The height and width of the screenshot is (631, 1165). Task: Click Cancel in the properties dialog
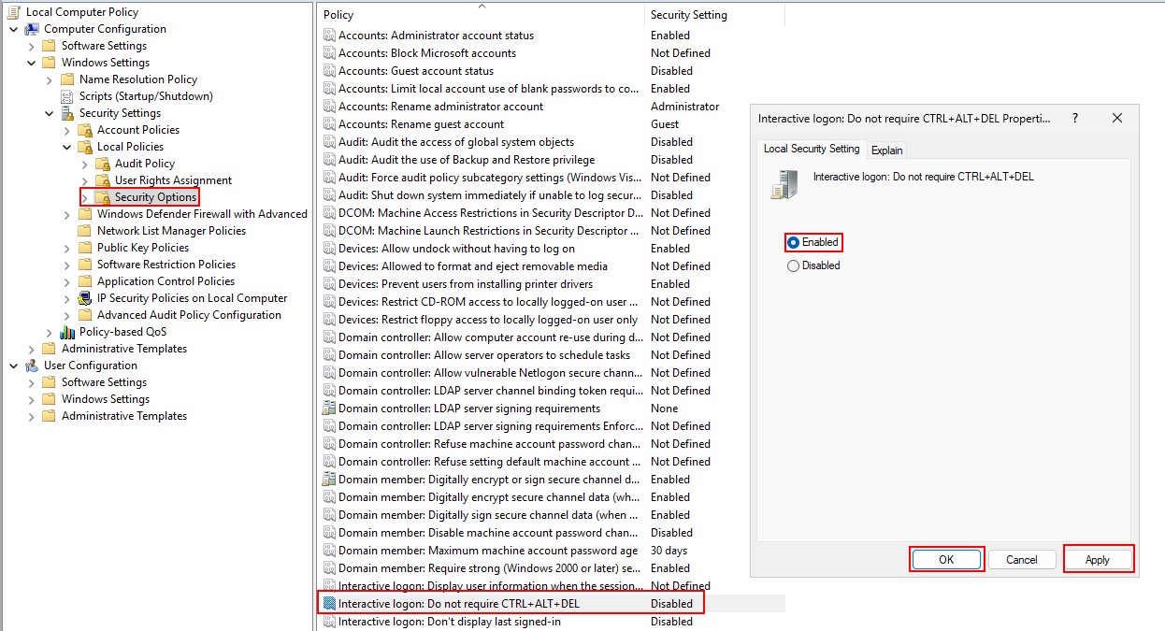1021,560
